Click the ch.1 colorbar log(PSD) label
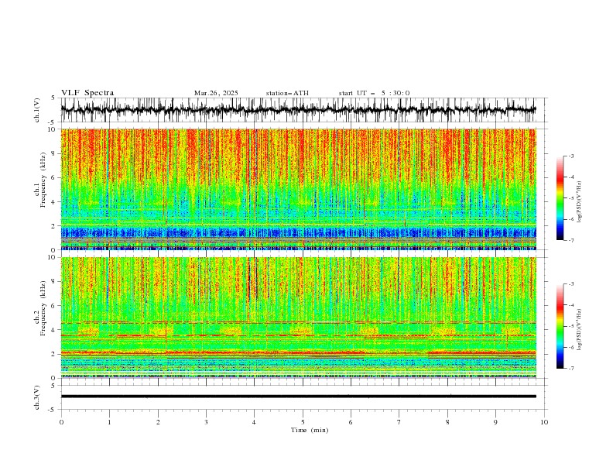 coord(580,202)
